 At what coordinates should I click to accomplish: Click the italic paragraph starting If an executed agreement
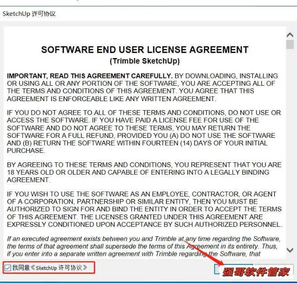tap(144, 246)
